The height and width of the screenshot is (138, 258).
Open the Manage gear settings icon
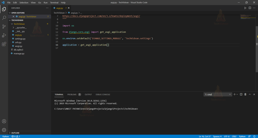click(4, 130)
